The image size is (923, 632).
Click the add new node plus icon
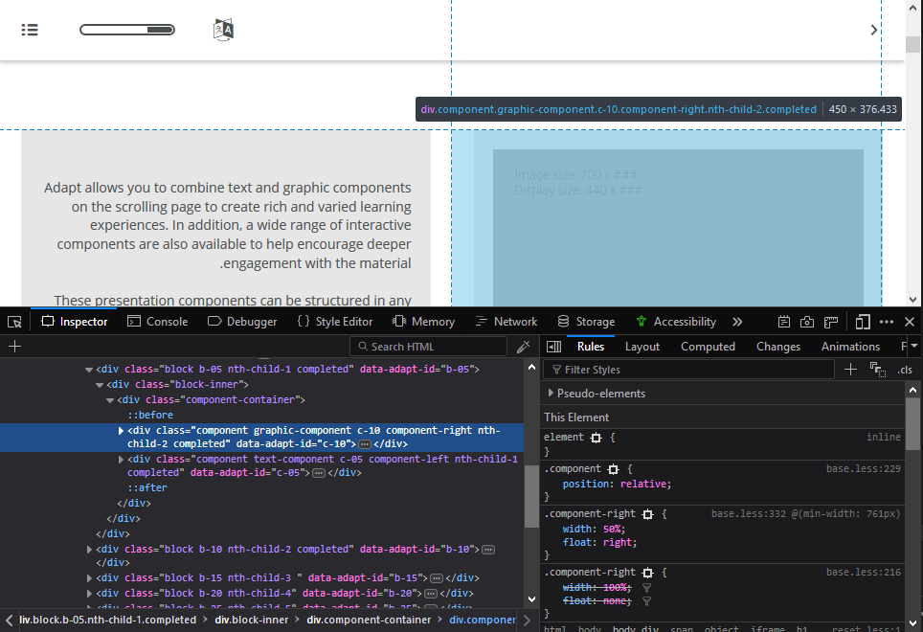(14, 347)
